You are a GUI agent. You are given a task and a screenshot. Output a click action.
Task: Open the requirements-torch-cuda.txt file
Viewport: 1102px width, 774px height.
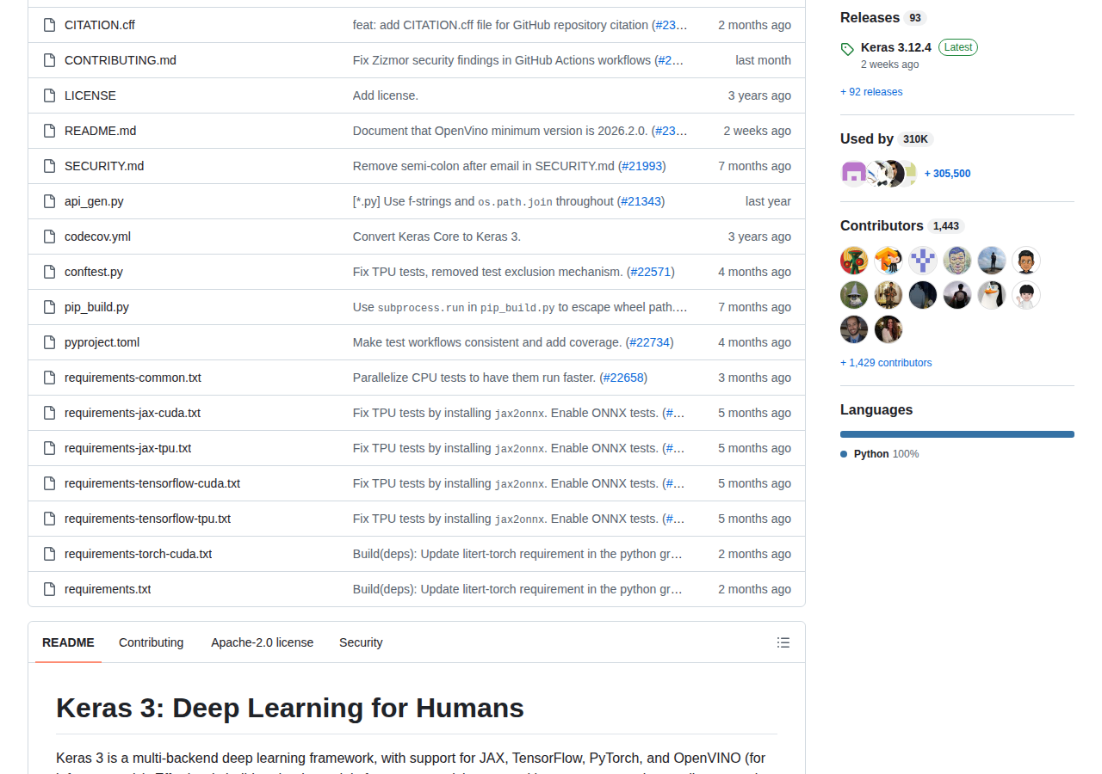coord(138,554)
